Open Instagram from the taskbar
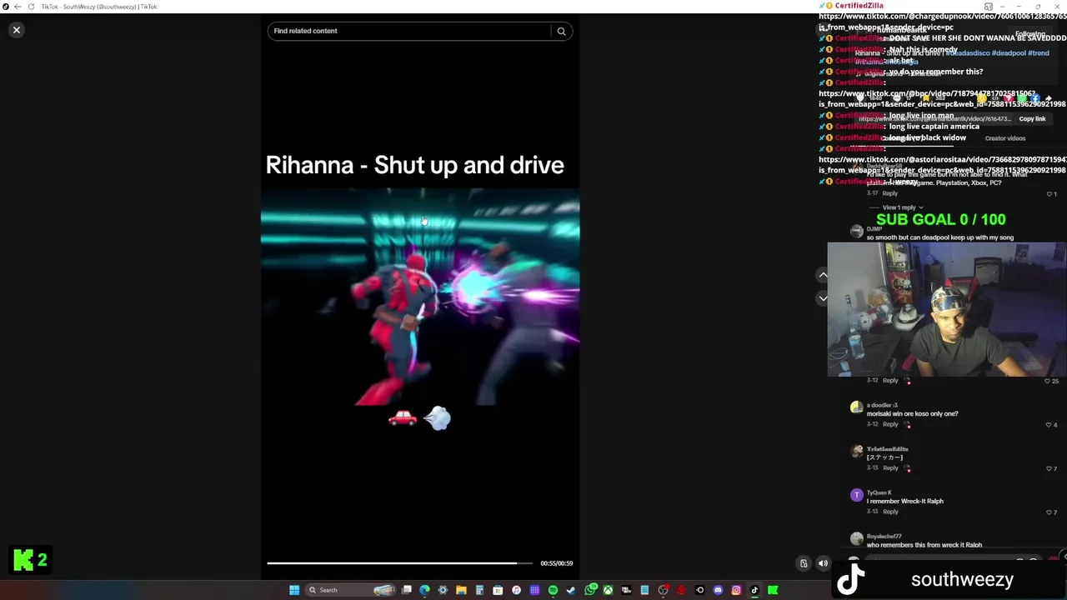 [736, 590]
